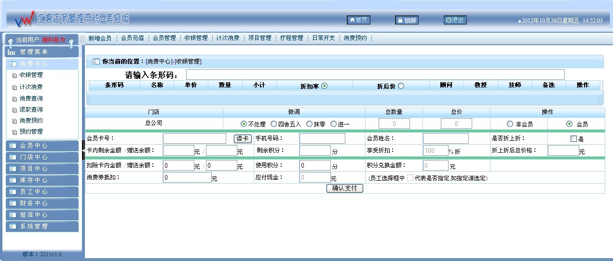Viewport: 613px width, 261px height.
Task: Collapse the 消费中心 menu section
Action: [42, 64]
